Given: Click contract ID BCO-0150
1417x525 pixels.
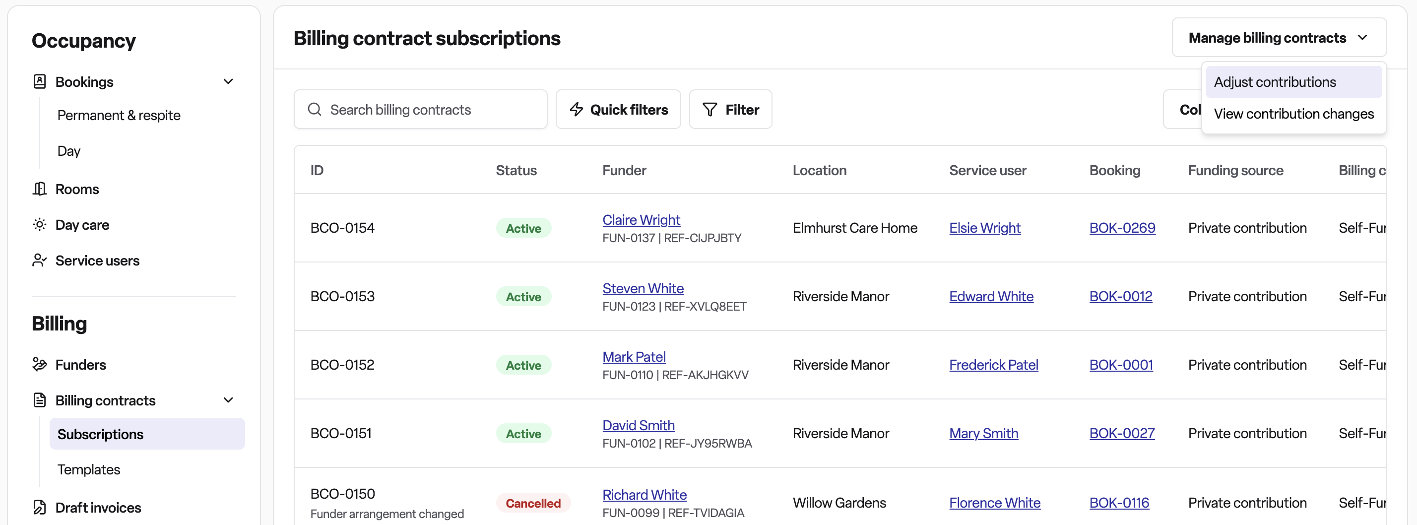Looking at the screenshot, I should pos(342,494).
